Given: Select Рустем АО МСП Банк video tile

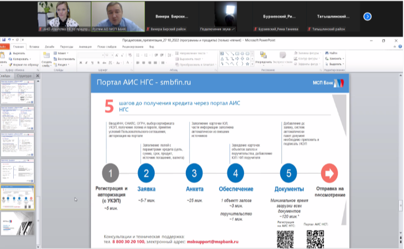Looking at the screenshot, I should point(118,17).
